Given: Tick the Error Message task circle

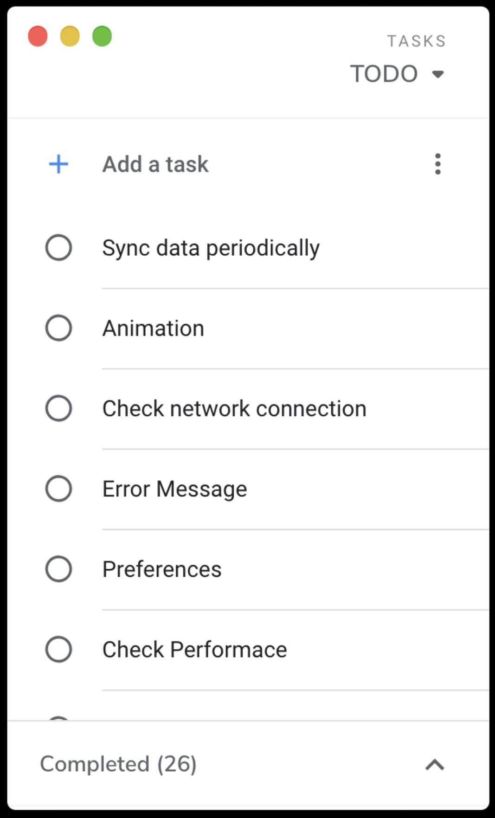Looking at the screenshot, I should [59, 489].
